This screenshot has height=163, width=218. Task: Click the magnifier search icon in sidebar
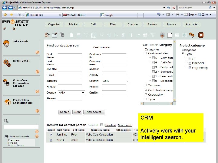point(6,121)
